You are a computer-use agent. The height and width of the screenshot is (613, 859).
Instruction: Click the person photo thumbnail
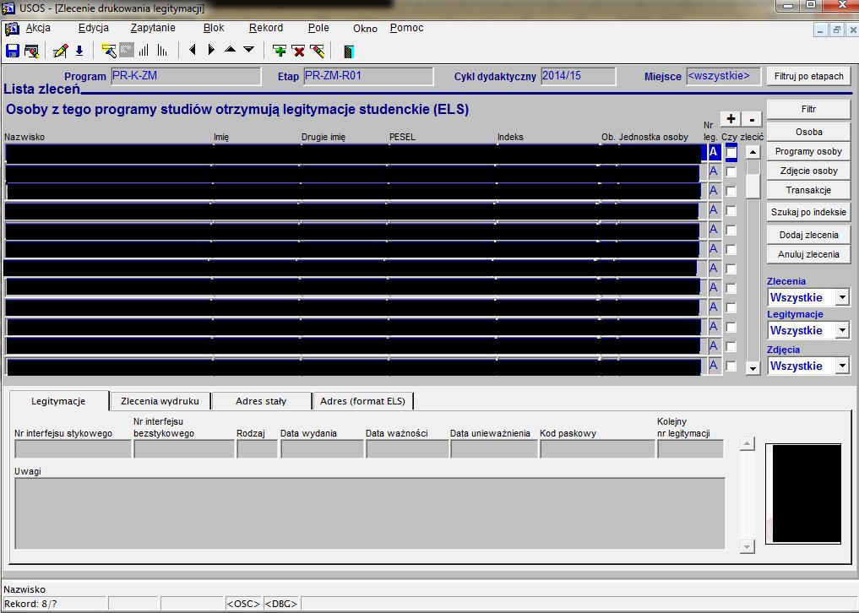tap(803, 494)
